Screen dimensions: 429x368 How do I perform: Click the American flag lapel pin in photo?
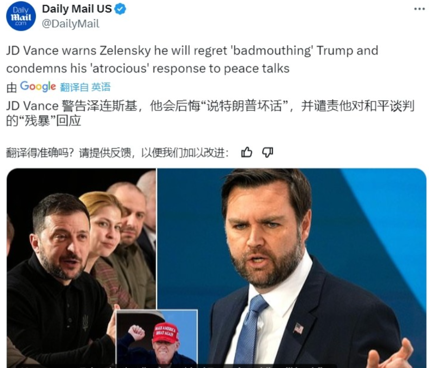tap(298, 328)
